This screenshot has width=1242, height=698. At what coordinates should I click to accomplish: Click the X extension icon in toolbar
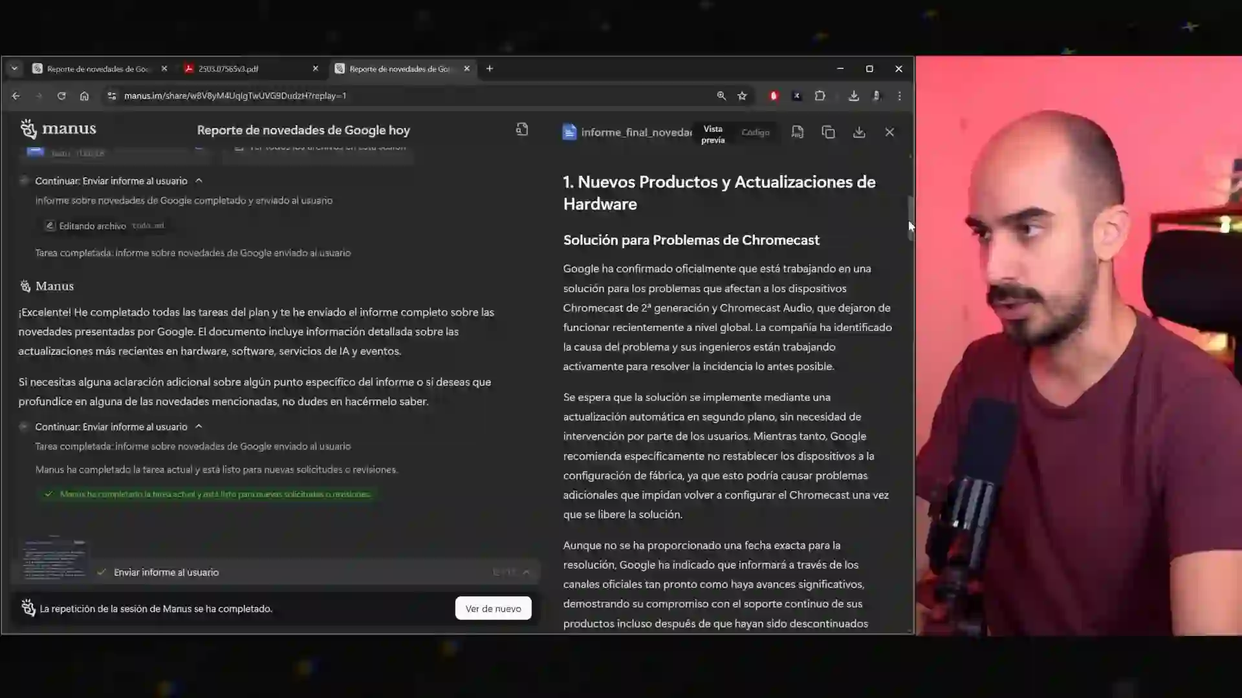(x=797, y=96)
